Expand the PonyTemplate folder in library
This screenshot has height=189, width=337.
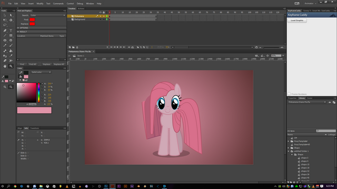[x=289, y=141]
